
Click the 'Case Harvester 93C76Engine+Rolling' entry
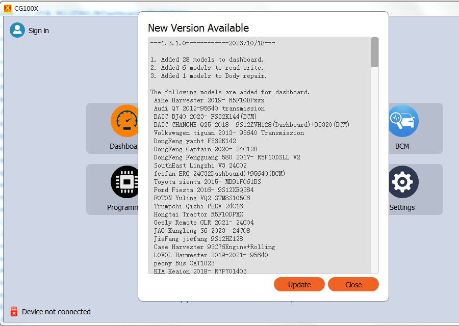click(x=215, y=248)
